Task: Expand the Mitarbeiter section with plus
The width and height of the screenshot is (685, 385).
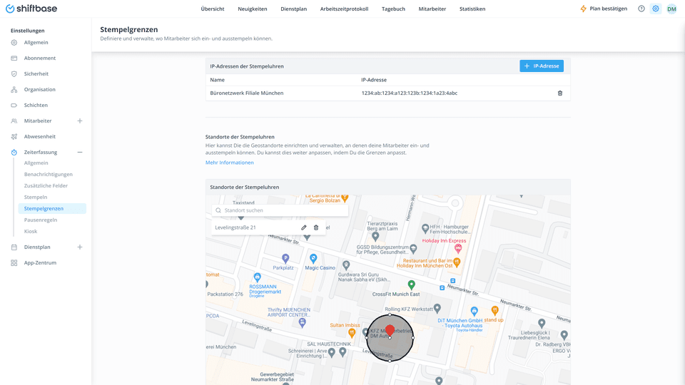Action: 80,121
